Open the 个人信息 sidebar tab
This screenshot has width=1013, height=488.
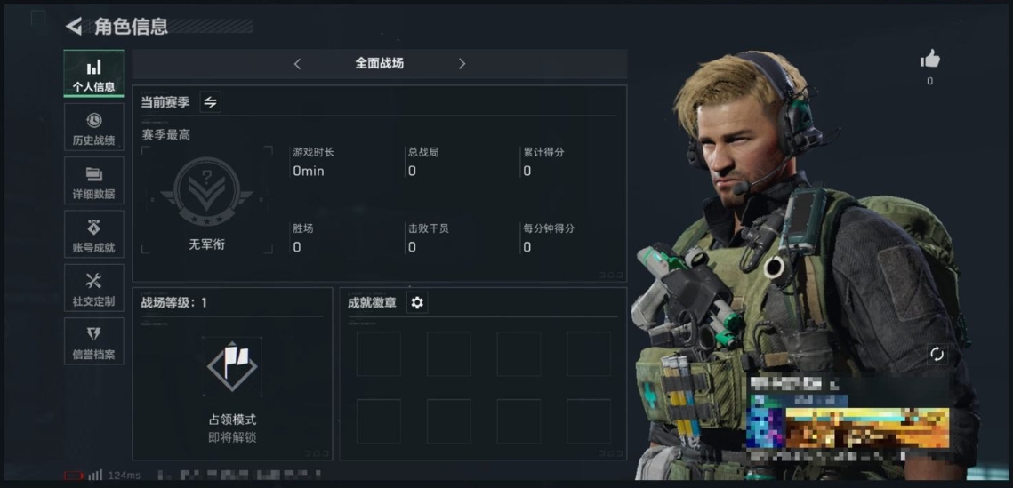(93, 74)
